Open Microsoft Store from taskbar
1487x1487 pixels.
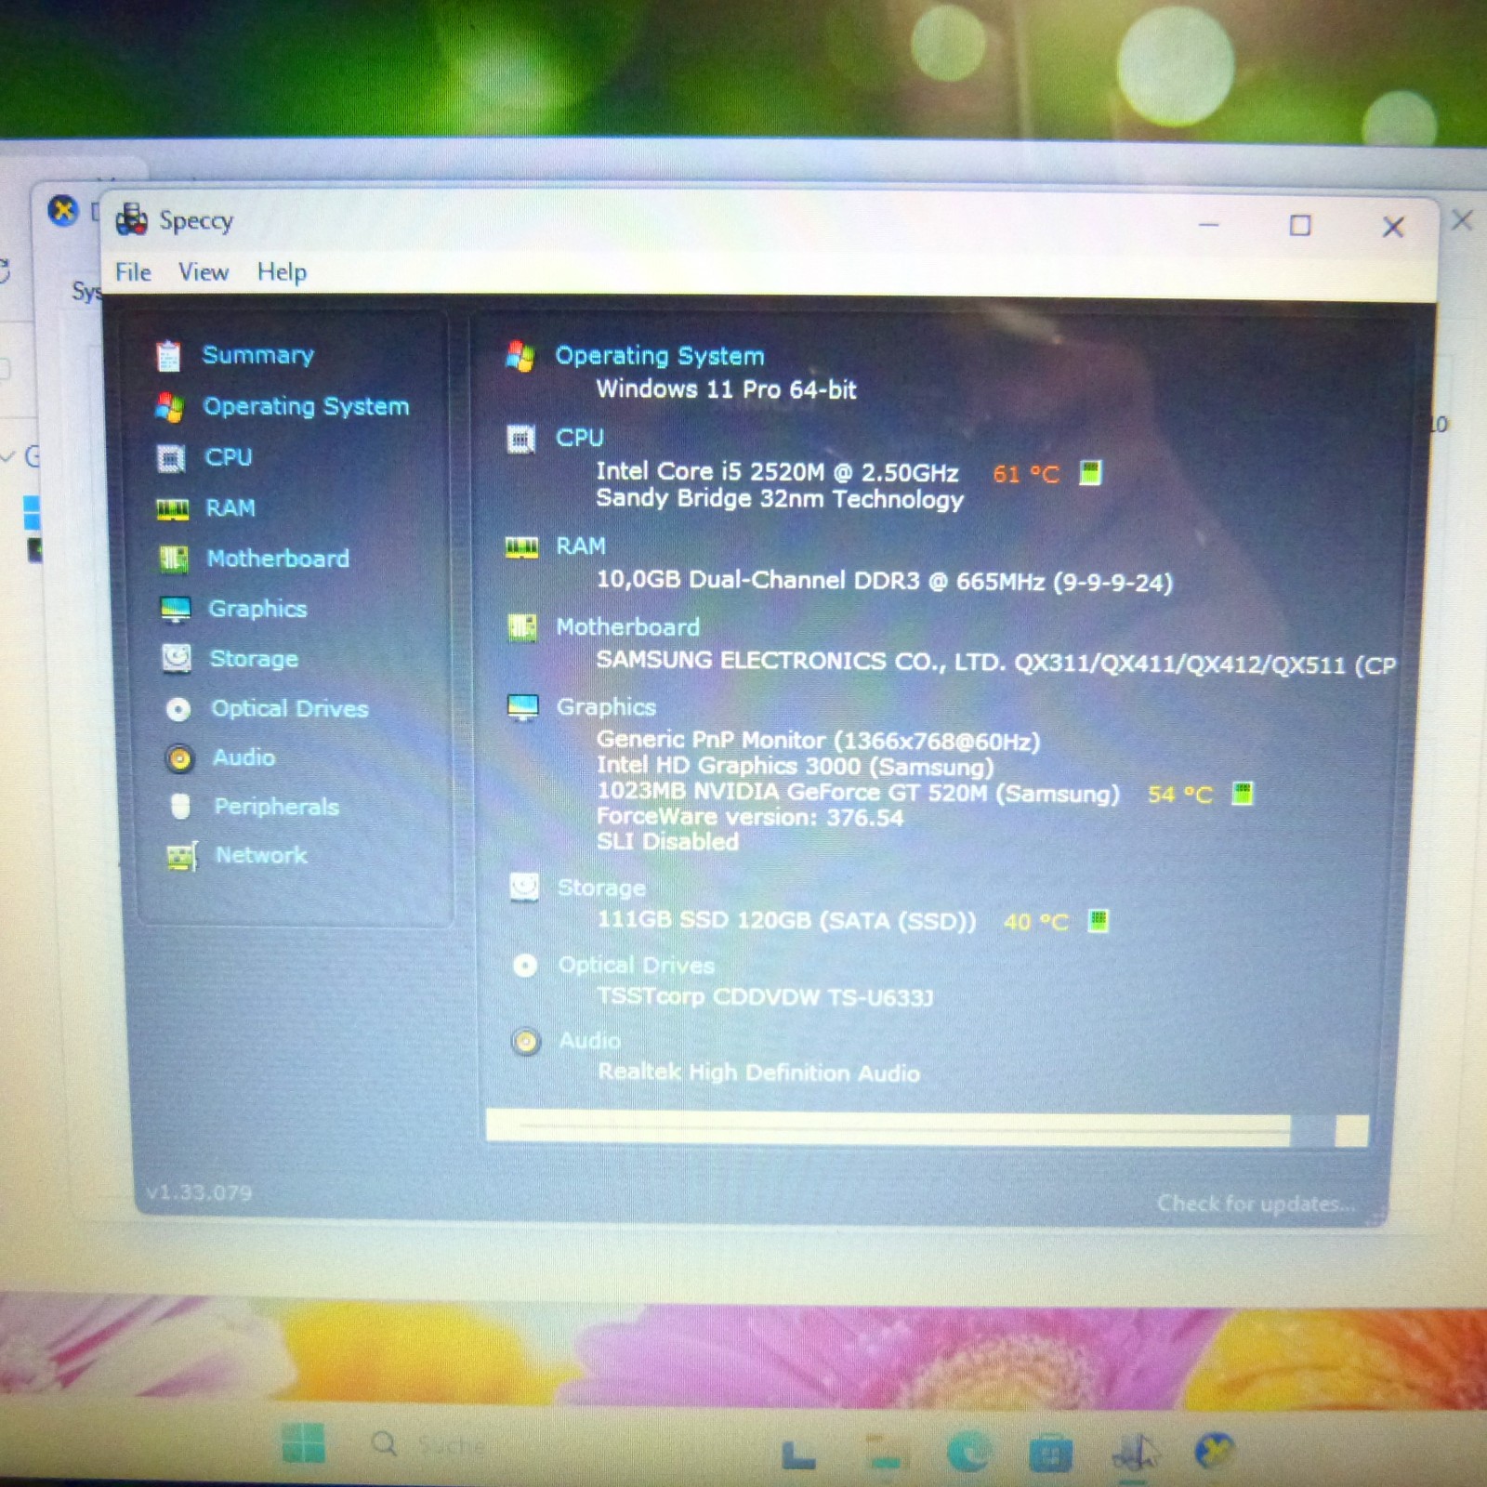[1051, 1453]
